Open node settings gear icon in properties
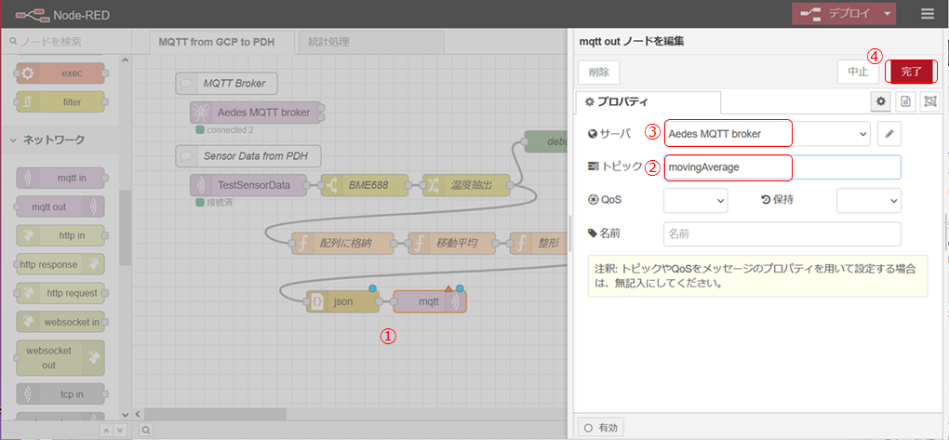 point(881,101)
